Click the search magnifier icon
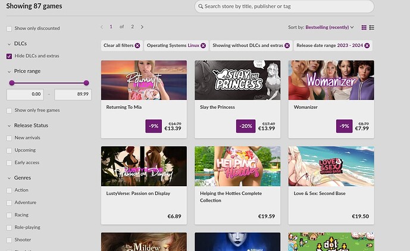The width and height of the screenshot is (410, 251). [x=201, y=7]
